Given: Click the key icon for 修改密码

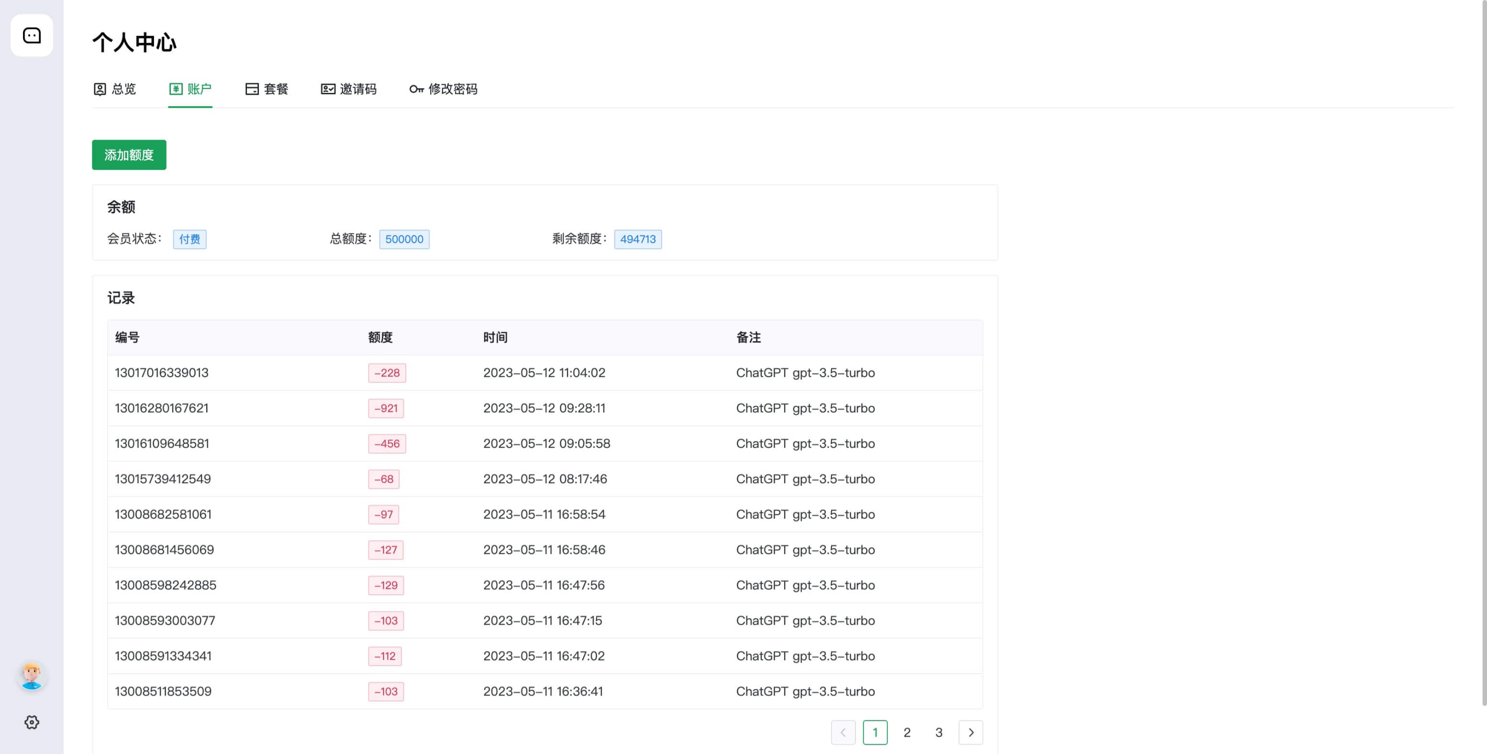Looking at the screenshot, I should point(416,89).
